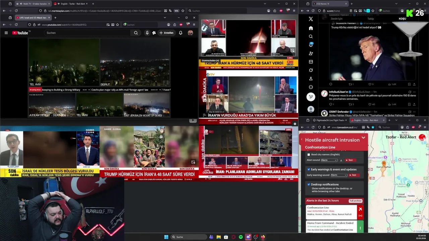Bookmark the InfoSudLiban'ın post
Image resolution: width=429 pixels, height=241 pixels.
click(409, 104)
